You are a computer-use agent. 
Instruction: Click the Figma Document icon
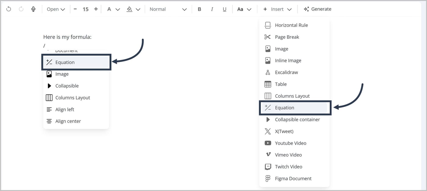tap(268, 179)
